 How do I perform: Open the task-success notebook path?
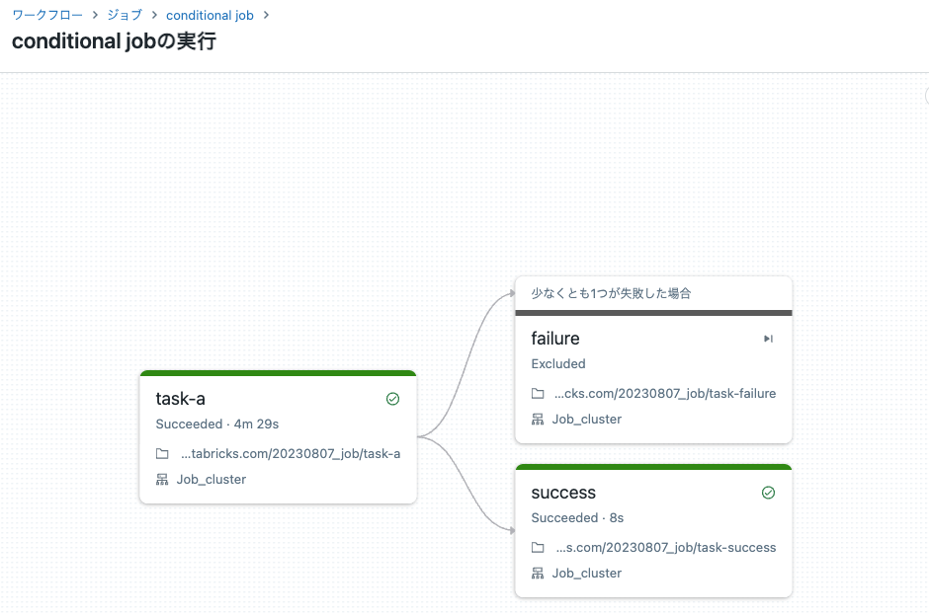click(665, 547)
